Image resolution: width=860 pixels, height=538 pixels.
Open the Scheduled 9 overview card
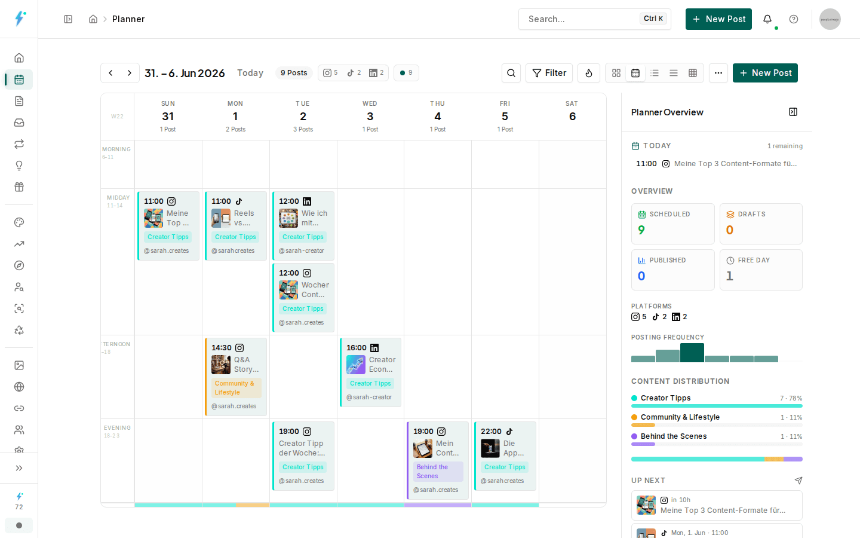[672, 224]
